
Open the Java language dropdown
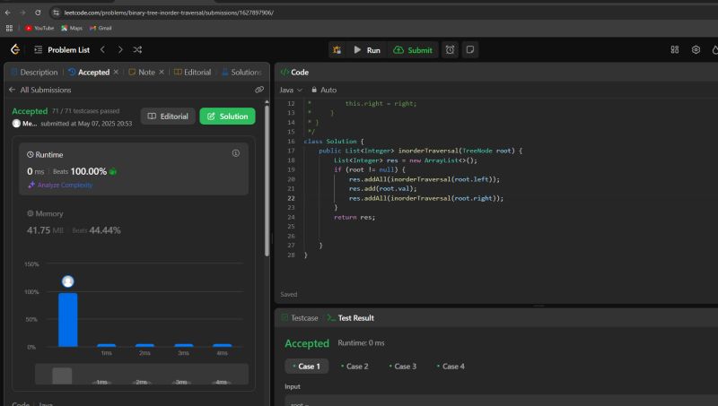[x=291, y=90]
